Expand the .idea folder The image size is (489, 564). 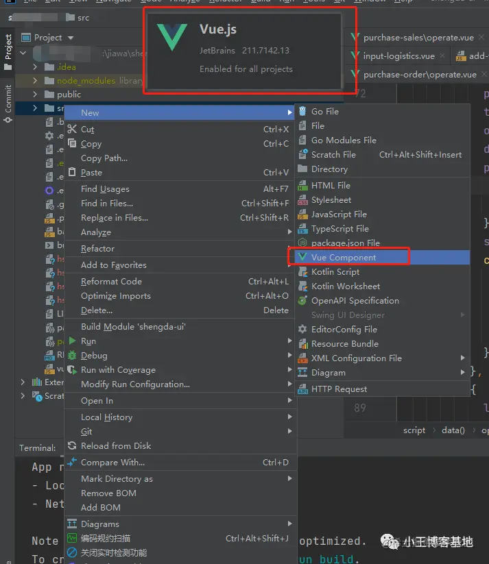pos(35,67)
